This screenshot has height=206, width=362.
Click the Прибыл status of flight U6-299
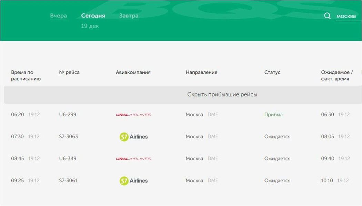point(273,114)
